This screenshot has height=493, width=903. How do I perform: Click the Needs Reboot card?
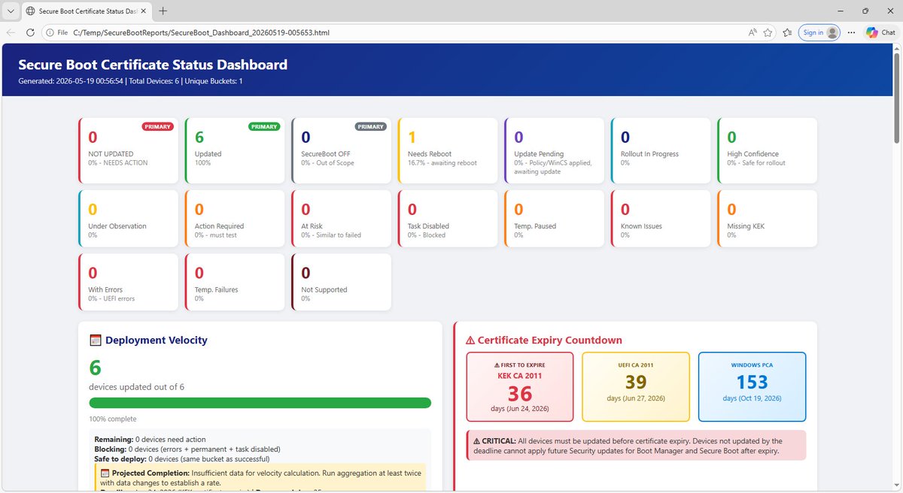point(448,150)
